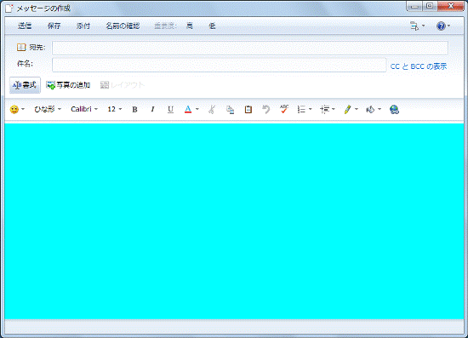
Task: Open the font size 12 dropdown
Action: point(115,109)
